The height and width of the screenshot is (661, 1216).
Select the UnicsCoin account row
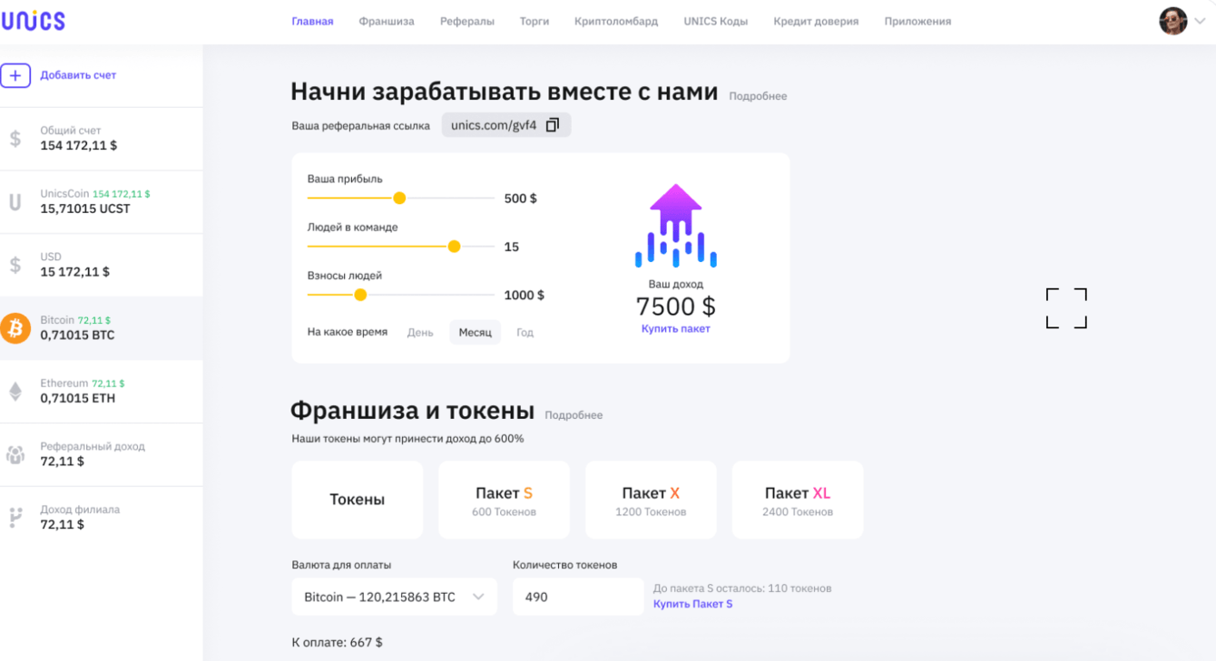(x=102, y=202)
